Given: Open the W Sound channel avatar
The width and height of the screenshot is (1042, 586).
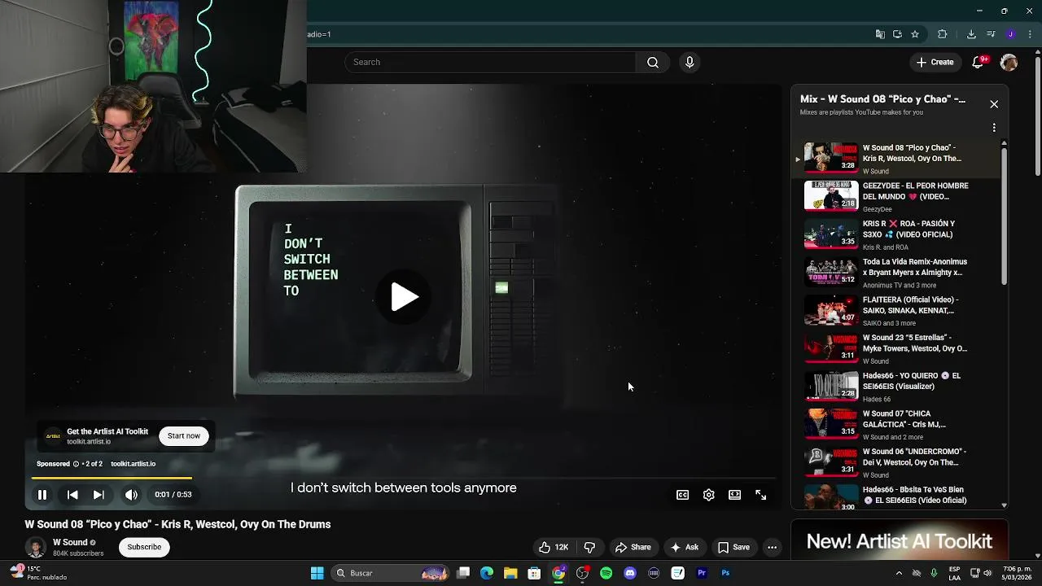Looking at the screenshot, I should click(35, 548).
